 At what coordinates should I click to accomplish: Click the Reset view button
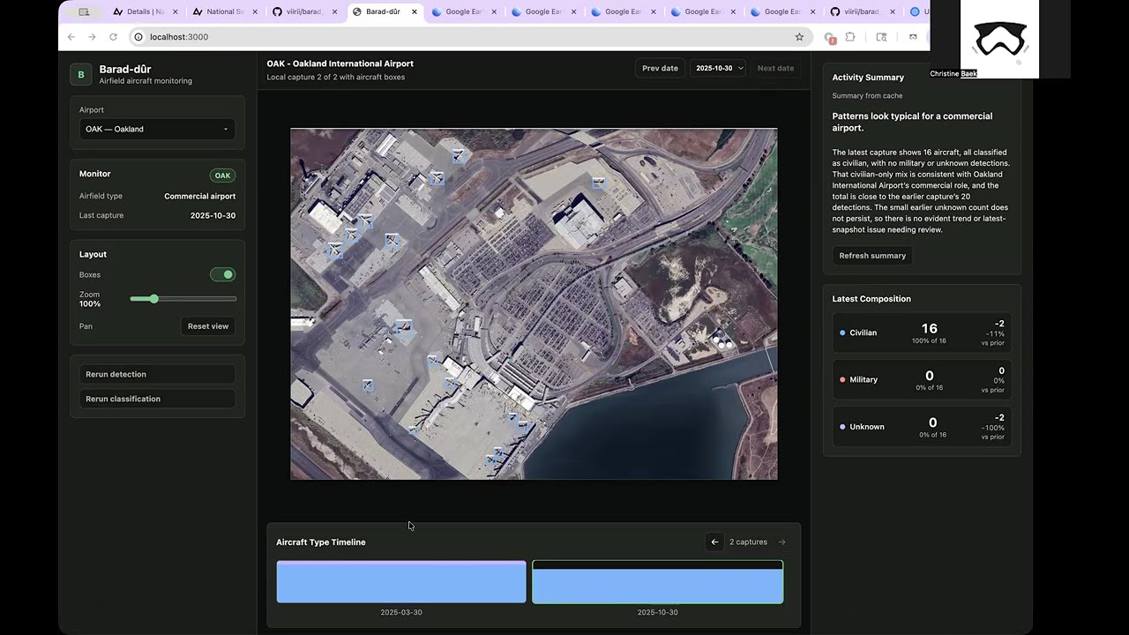208,326
